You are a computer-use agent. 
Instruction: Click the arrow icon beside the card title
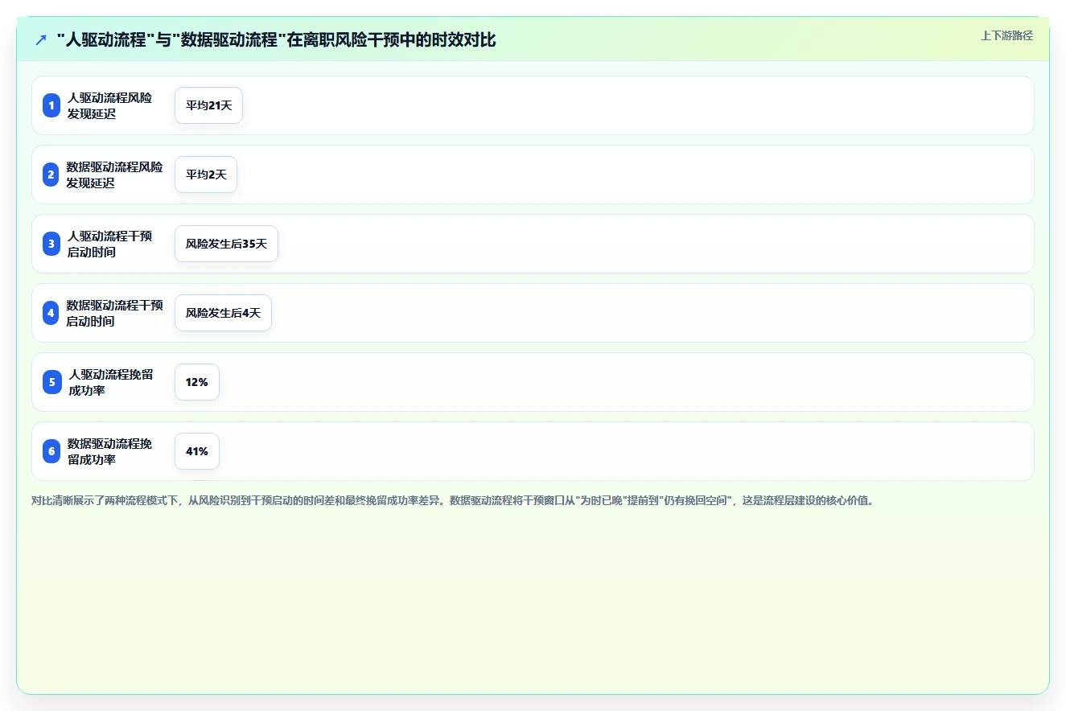41,39
